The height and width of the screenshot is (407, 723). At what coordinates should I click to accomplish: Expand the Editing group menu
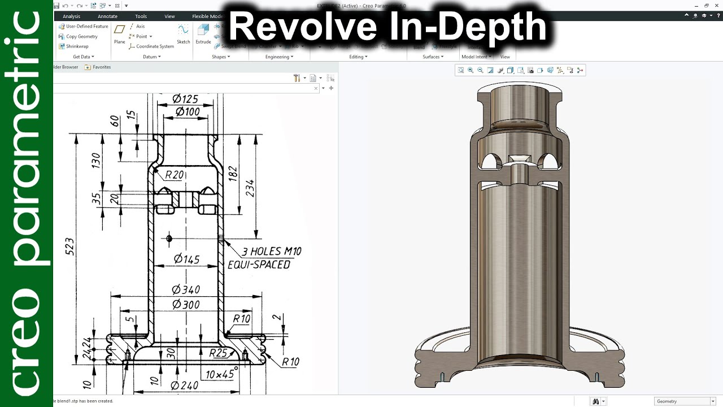(358, 57)
